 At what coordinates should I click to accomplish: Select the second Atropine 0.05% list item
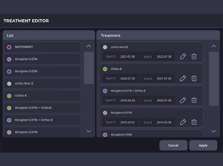click(42, 71)
